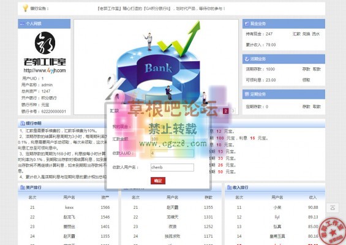Click user 夜狼 in the deposit ranking

(173, 227)
